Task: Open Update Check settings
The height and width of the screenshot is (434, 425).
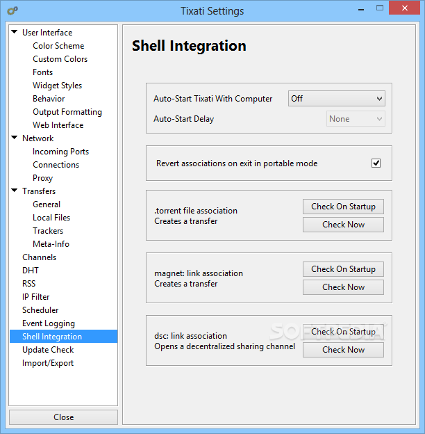Action: [x=48, y=350]
